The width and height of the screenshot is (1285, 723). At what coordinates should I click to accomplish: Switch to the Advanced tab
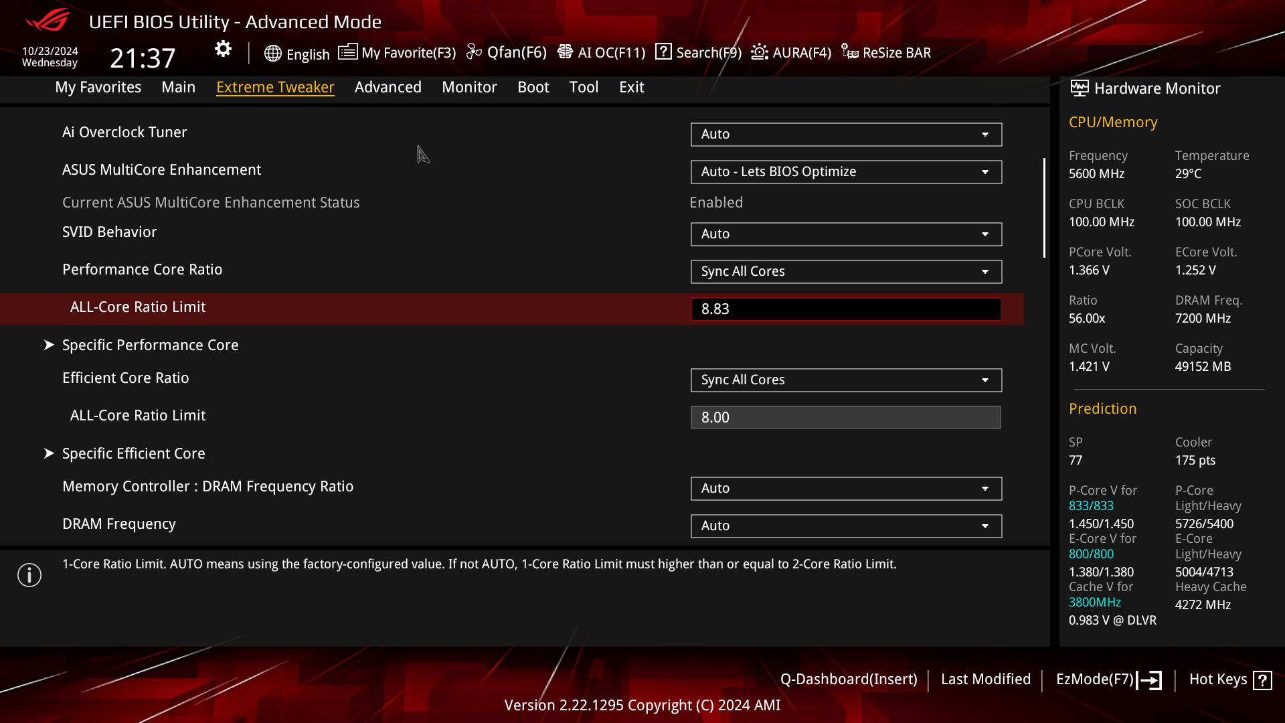[388, 87]
